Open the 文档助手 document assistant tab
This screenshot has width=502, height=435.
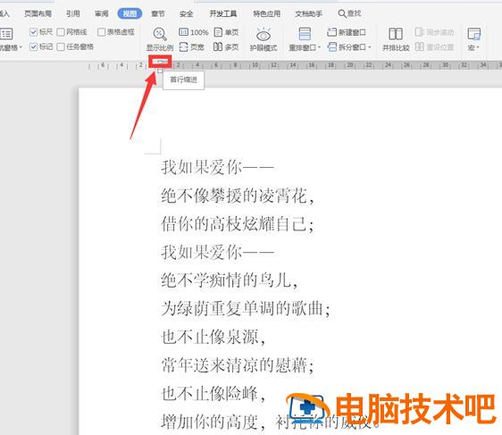click(309, 13)
